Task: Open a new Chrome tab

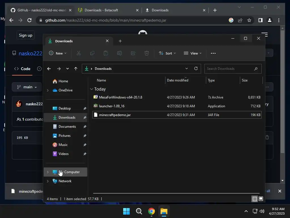Action: click(215, 10)
